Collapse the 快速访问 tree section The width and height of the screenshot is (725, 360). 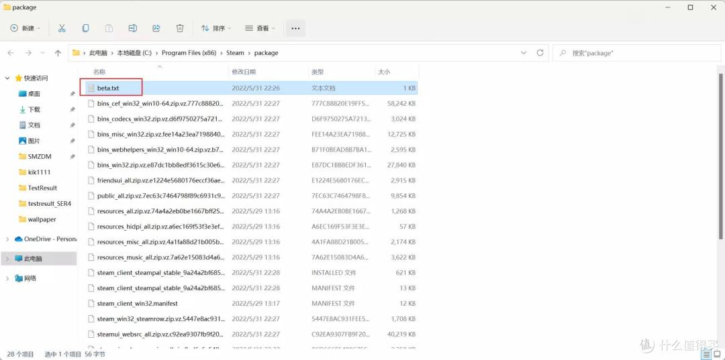tap(7, 78)
